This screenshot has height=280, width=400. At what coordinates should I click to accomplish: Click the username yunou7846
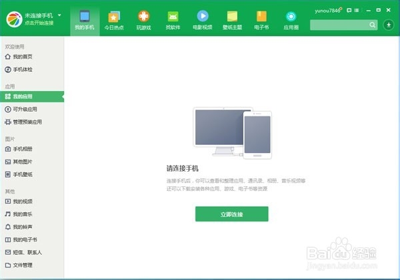pyautogui.click(x=327, y=11)
